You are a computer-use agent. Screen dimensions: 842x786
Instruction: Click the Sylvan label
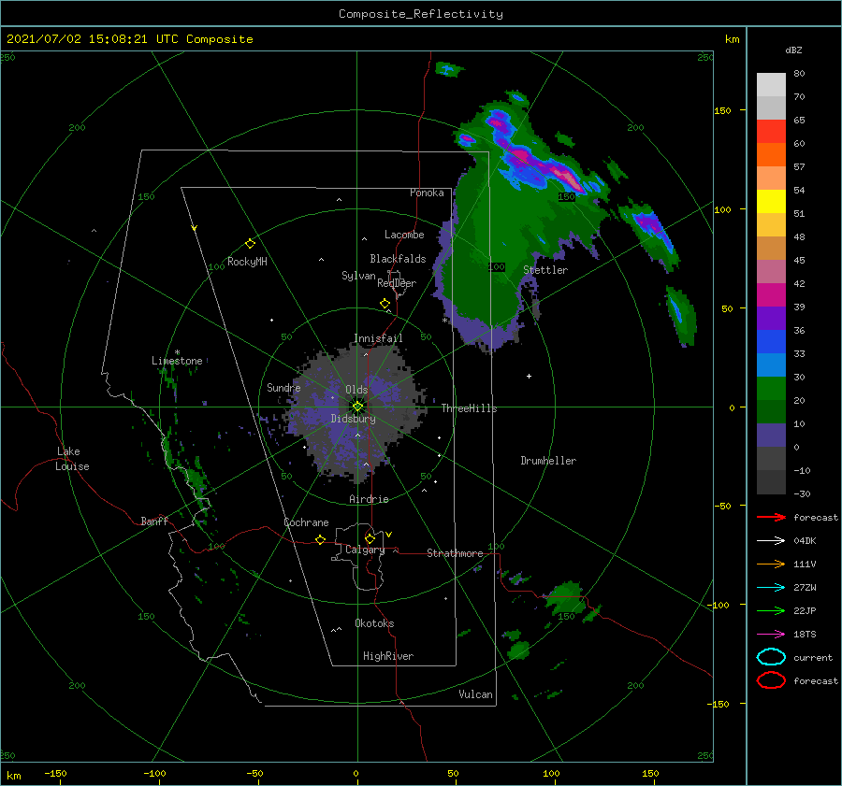358,276
